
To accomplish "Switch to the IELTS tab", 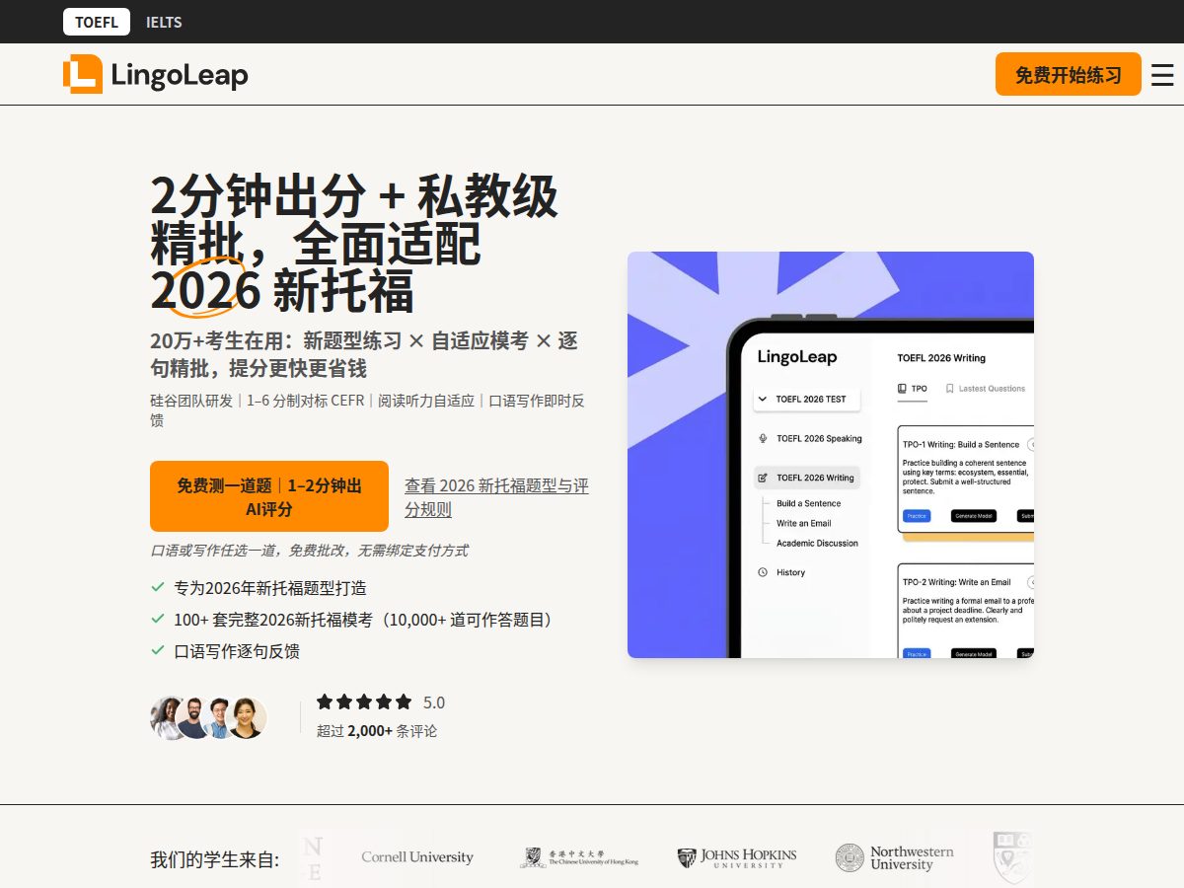I will (164, 22).
